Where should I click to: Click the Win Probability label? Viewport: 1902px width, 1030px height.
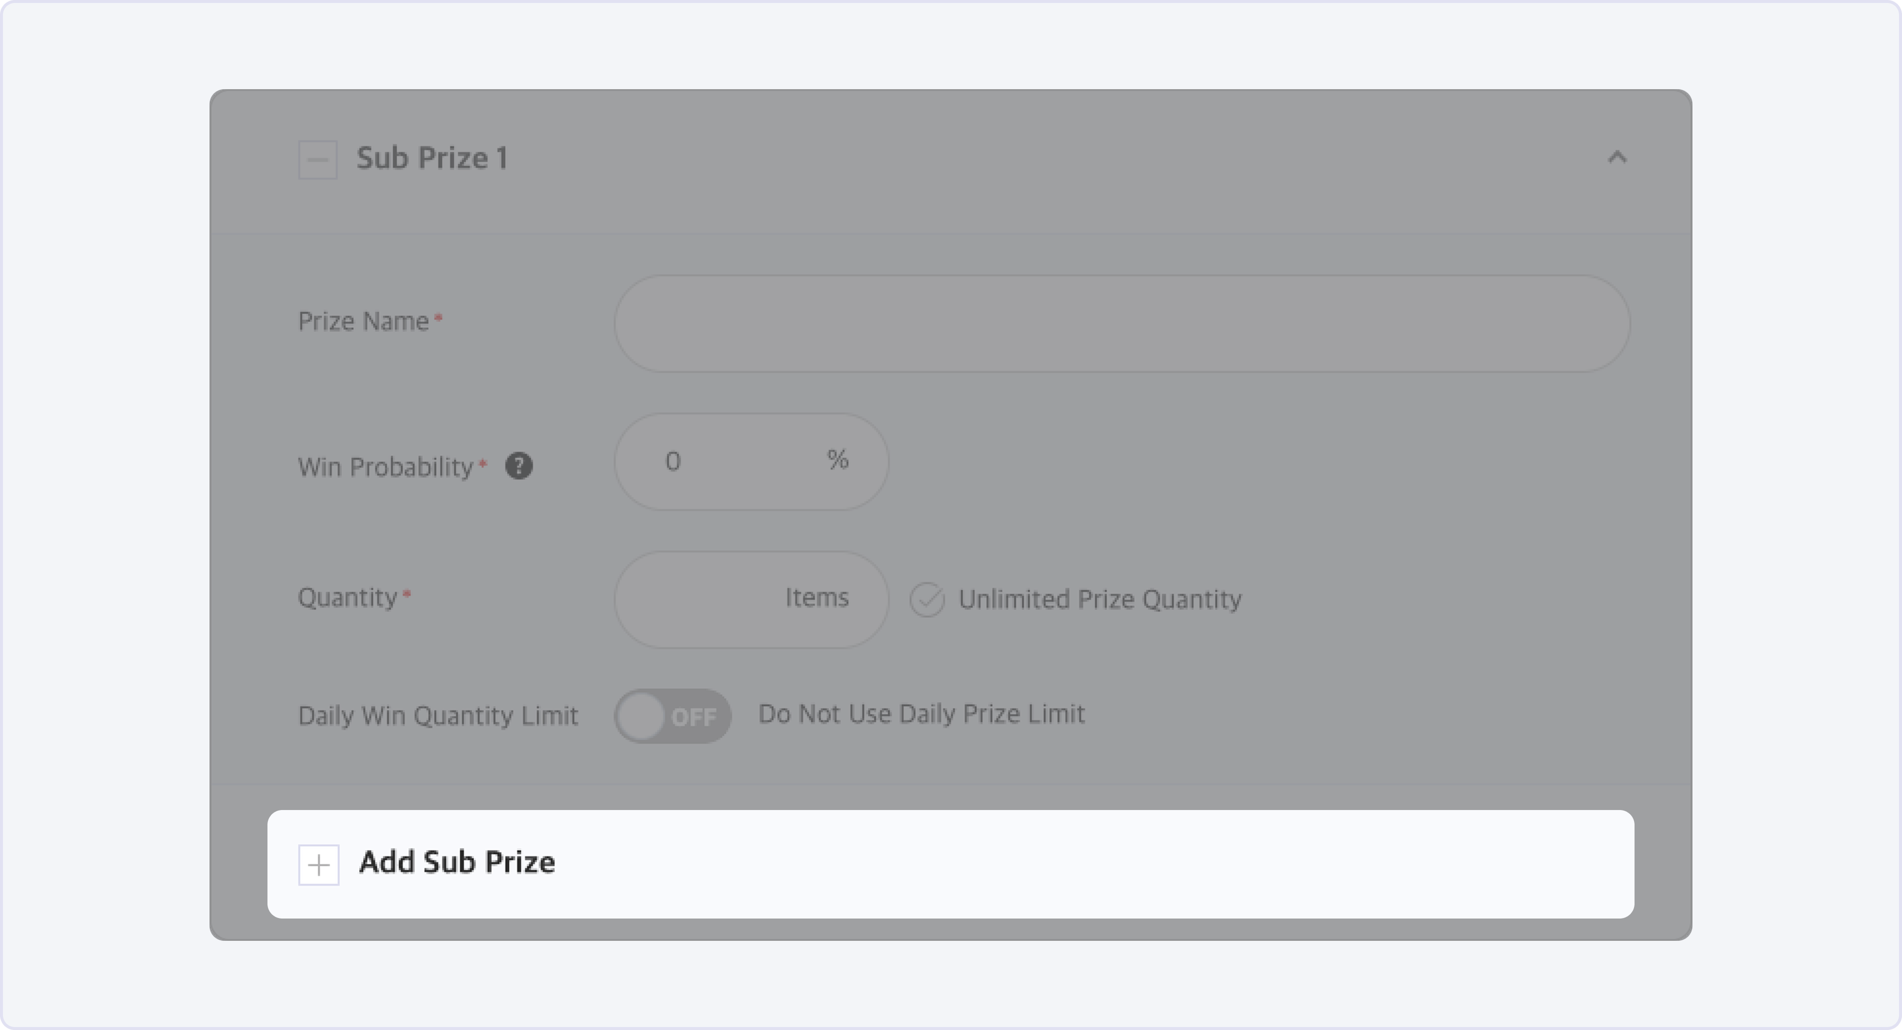pyautogui.click(x=385, y=467)
